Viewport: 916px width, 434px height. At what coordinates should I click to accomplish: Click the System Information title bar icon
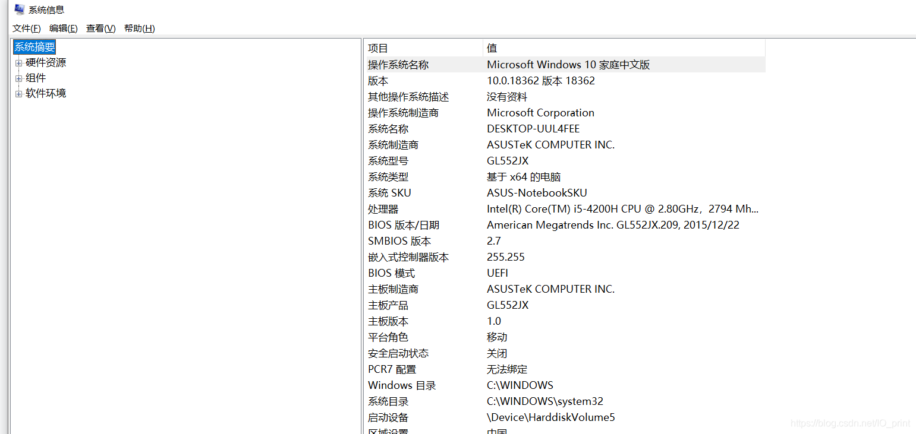[20, 9]
